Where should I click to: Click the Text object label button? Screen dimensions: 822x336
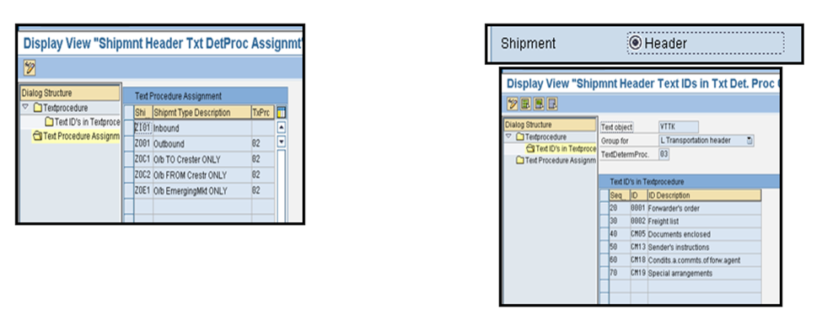coord(616,126)
